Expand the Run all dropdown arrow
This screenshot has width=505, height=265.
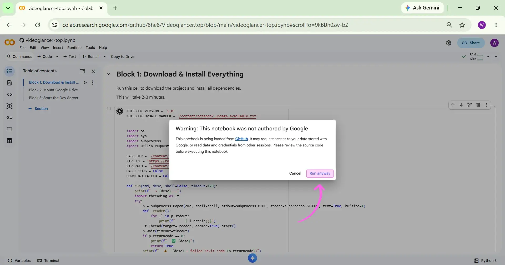click(x=104, y=57)
